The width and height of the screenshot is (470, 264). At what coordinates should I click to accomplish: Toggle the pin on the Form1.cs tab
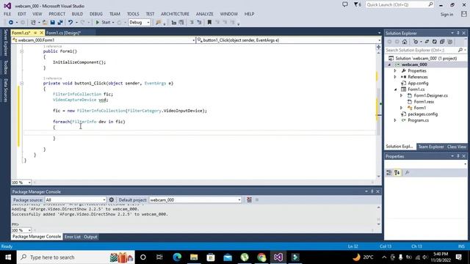35,32
